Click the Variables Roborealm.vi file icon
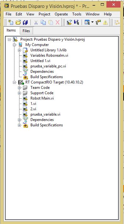This screenshot has width=124, height=224. tap(25, 55)
